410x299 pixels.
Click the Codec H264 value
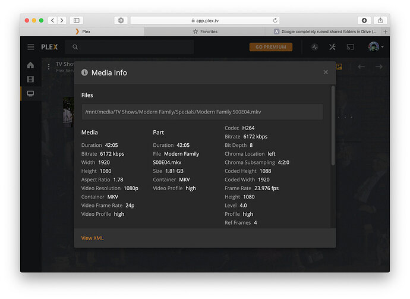[248, 128]
